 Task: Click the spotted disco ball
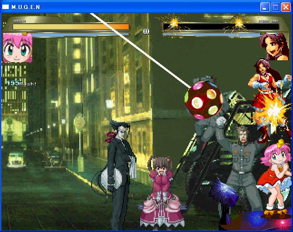(x=204, y=100)
